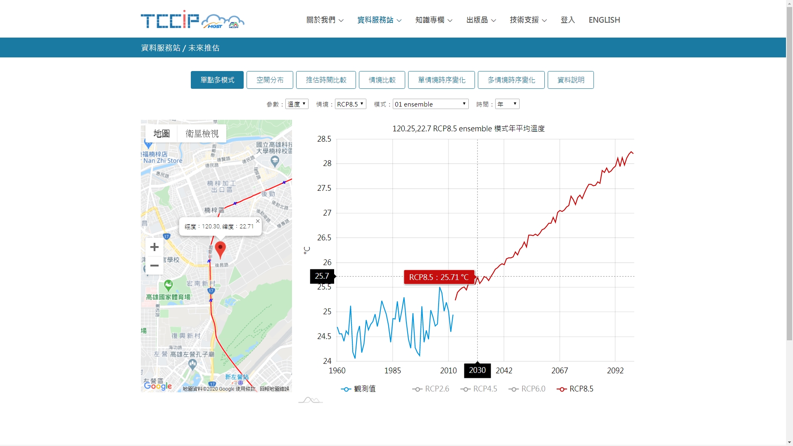Close the coordinates info popup

(258, 221)
